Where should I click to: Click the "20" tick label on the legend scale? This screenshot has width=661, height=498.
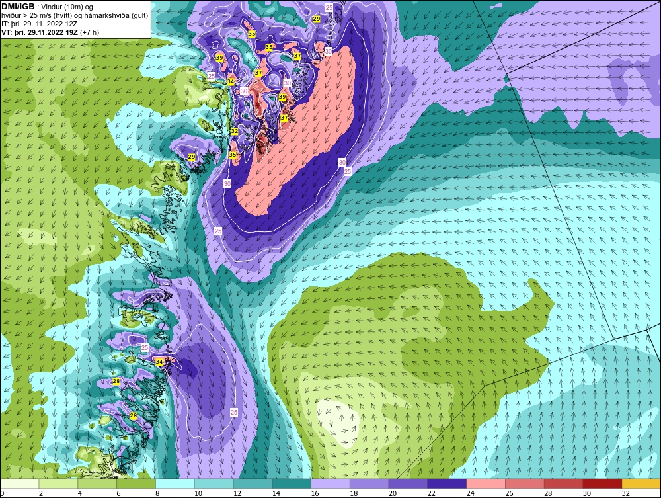pos(393,493)
